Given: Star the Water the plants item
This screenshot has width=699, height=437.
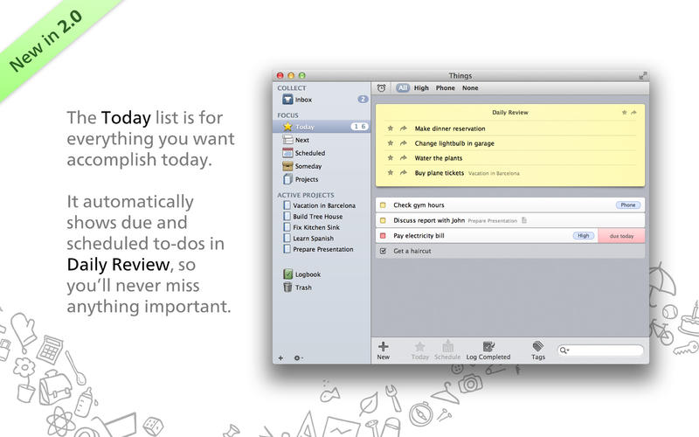Looking at the screenshot, I should [390, 158].
